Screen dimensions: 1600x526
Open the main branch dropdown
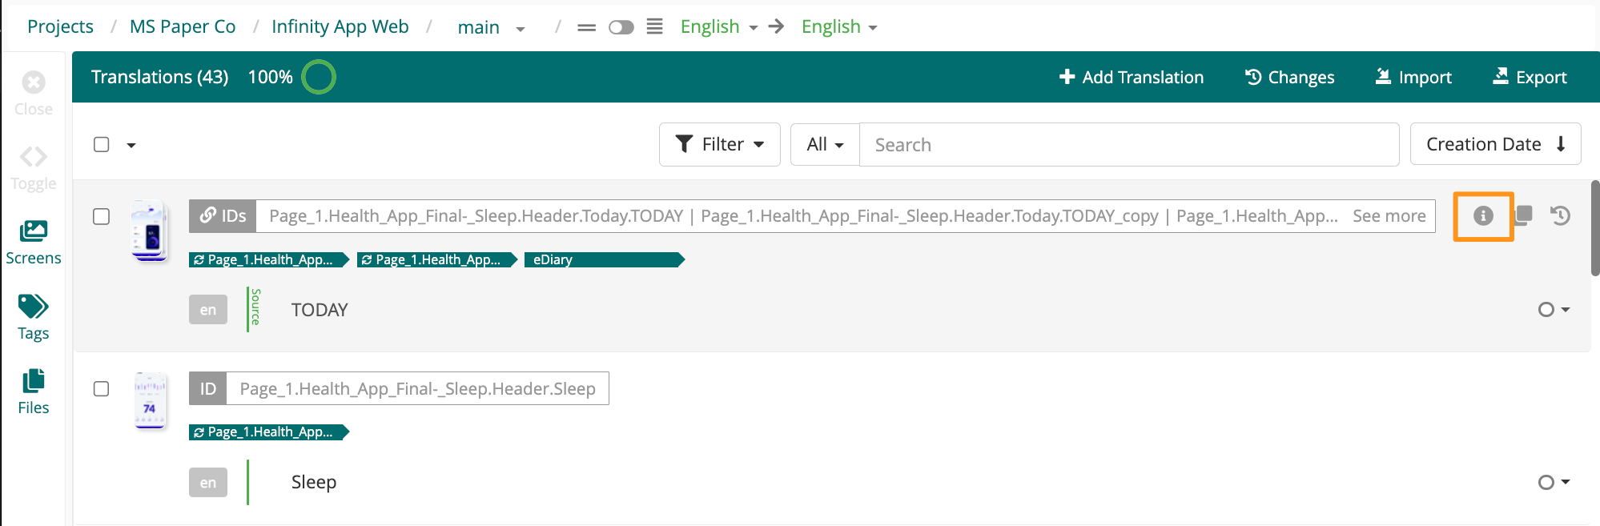(x=491, y=27)
